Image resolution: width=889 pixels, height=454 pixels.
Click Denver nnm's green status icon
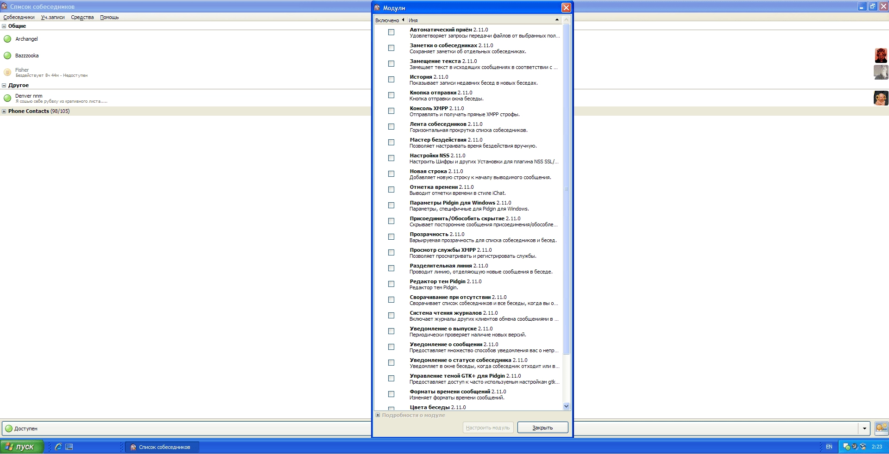pos(7,98)
